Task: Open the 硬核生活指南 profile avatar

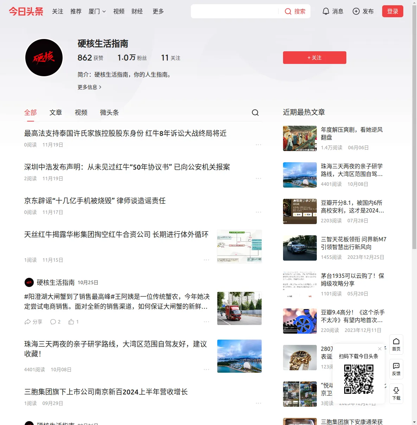Action: click(x=44, y=58)
